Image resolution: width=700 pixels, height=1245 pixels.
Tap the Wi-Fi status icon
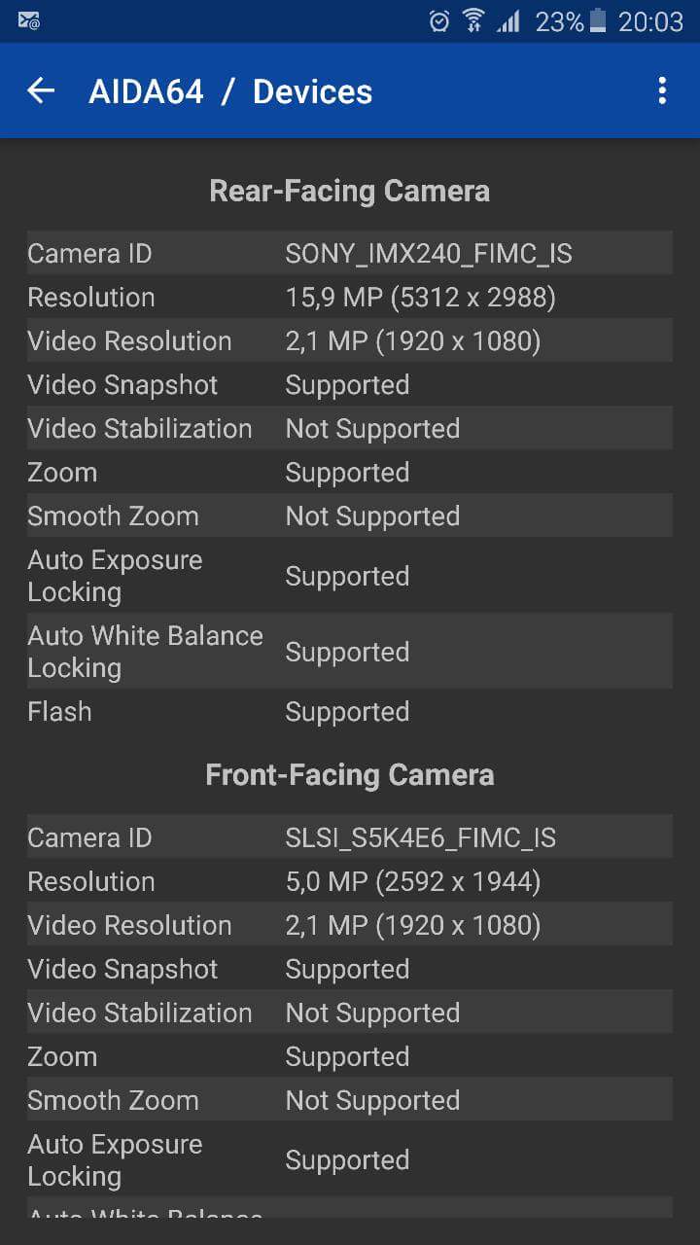coord(473,21)
